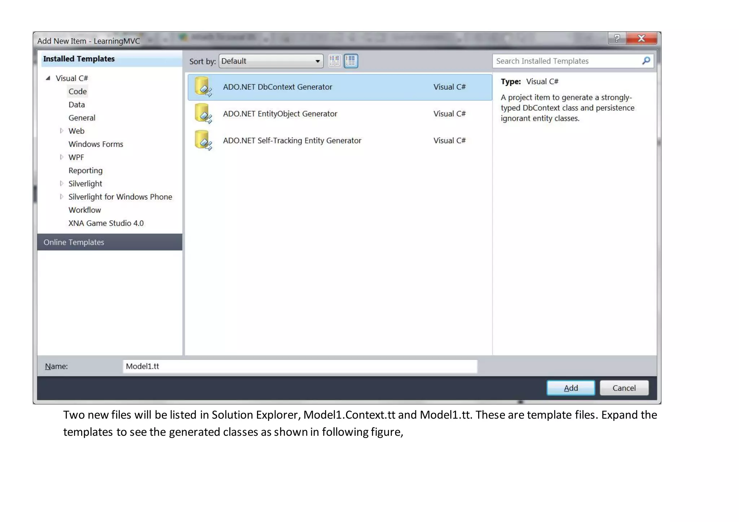Select the Data category

(x=76, y=105)
